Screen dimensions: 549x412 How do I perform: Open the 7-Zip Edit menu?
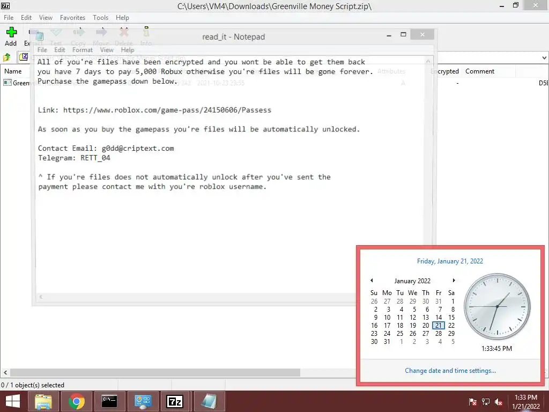tap(26, 18)
